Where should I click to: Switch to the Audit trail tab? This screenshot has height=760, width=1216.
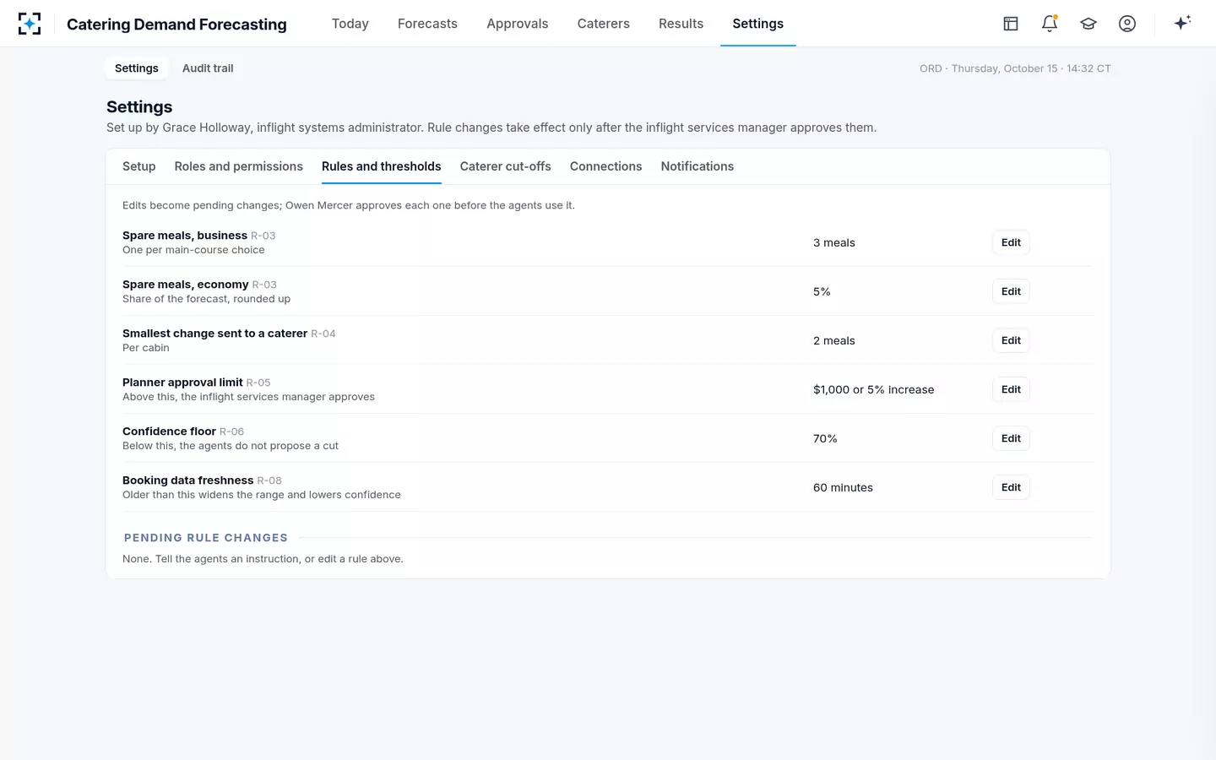coord(208,68)
